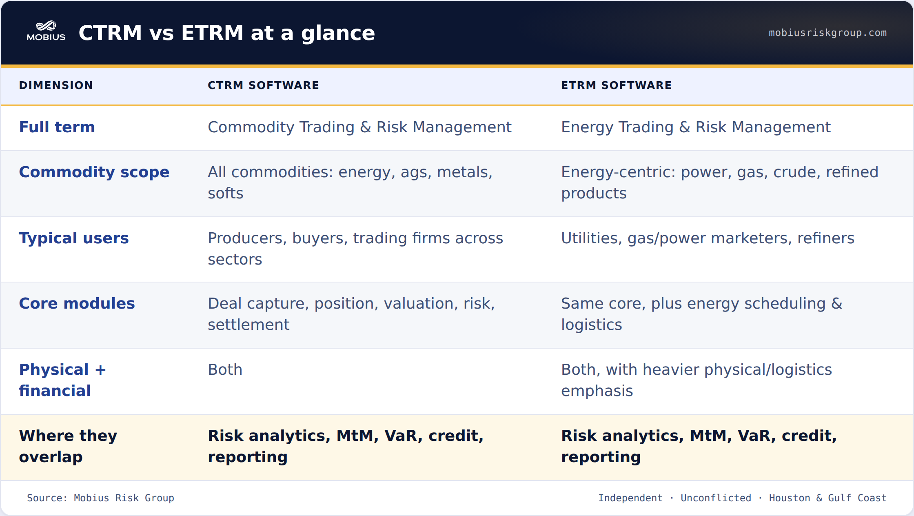Click 'Source: Mobius Risk Group' footer text

point(100,498)
